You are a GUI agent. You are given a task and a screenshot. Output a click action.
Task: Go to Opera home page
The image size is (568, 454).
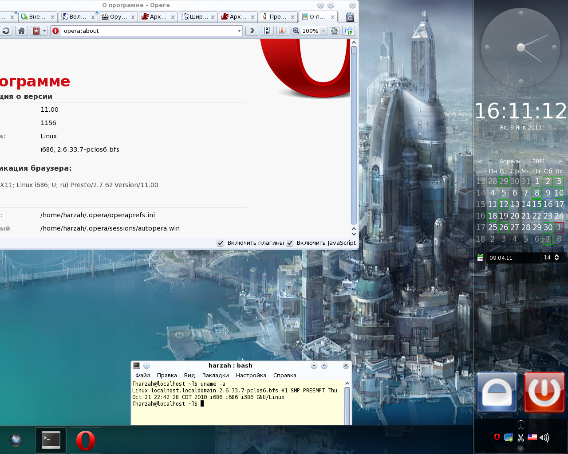coord(21,31)
